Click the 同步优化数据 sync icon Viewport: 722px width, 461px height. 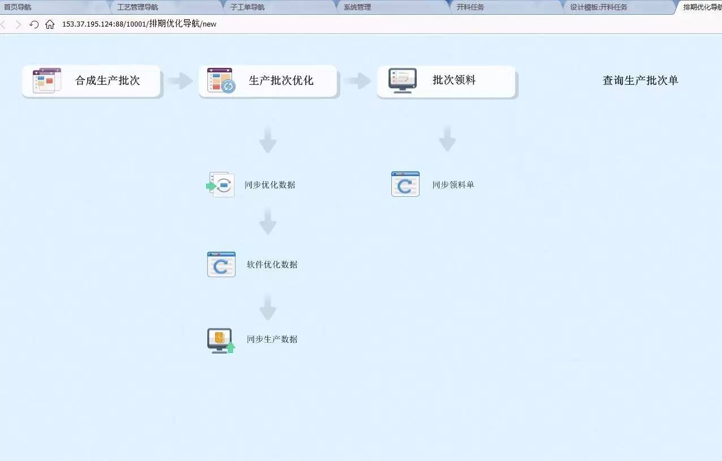click(220, 185)
